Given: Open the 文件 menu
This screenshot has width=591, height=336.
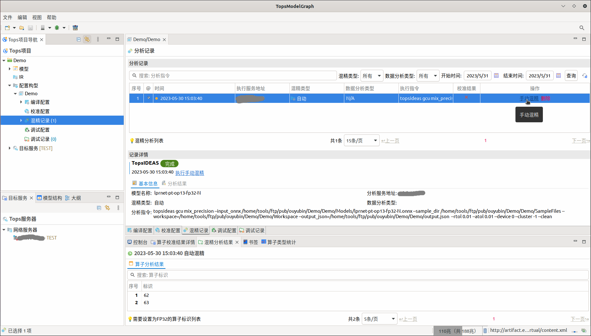Looking at the screenshot, I should click(x=8, y=18).
